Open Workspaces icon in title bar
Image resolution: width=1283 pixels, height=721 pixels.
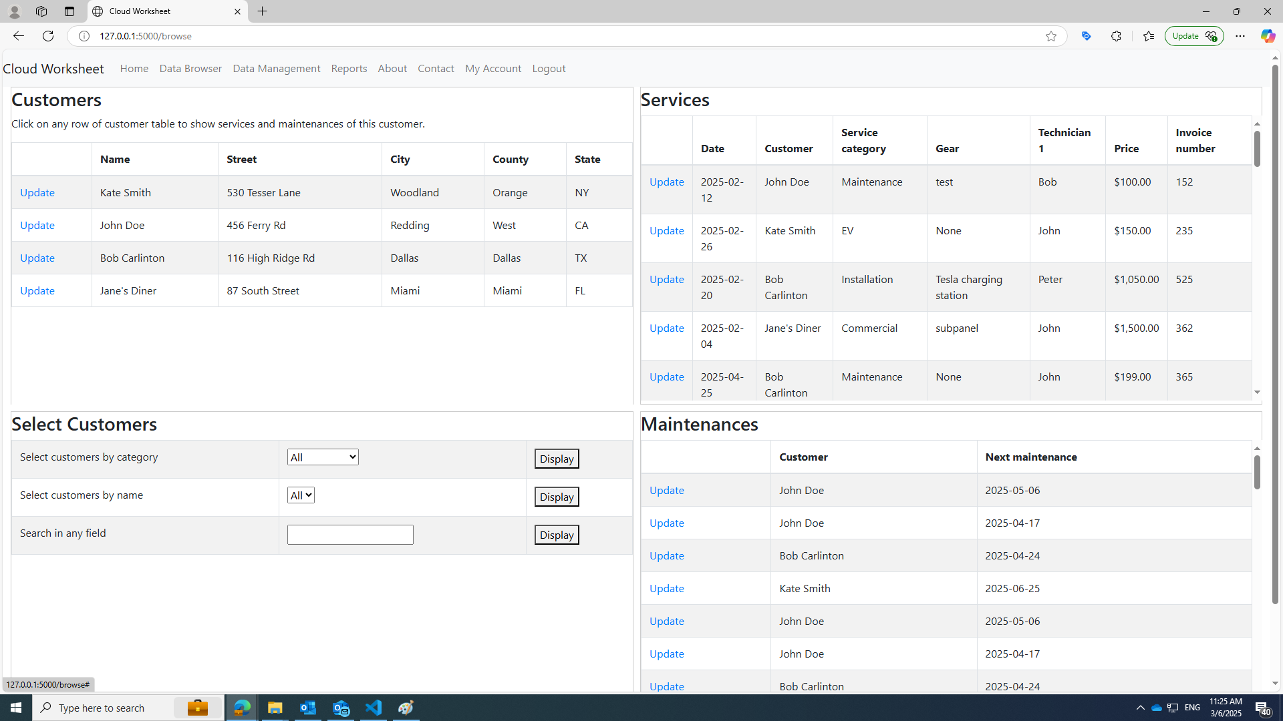pos(41,11)
